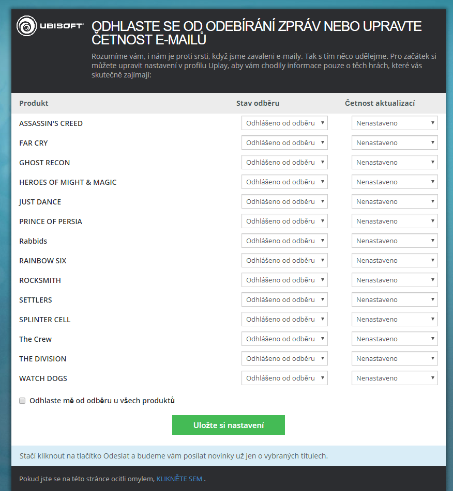Open update frequency dropdown for Settlers
Screen dimensions: 453x491
click(395, 299)
